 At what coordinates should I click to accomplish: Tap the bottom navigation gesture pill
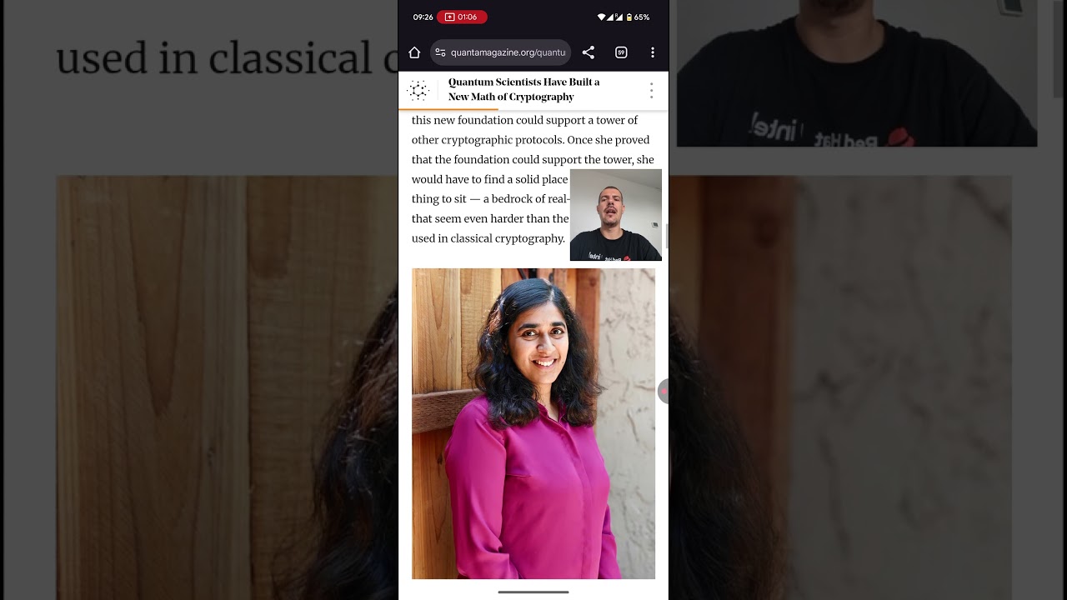coord(533,592)
